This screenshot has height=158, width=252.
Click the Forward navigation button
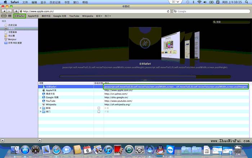coord(9,11)
